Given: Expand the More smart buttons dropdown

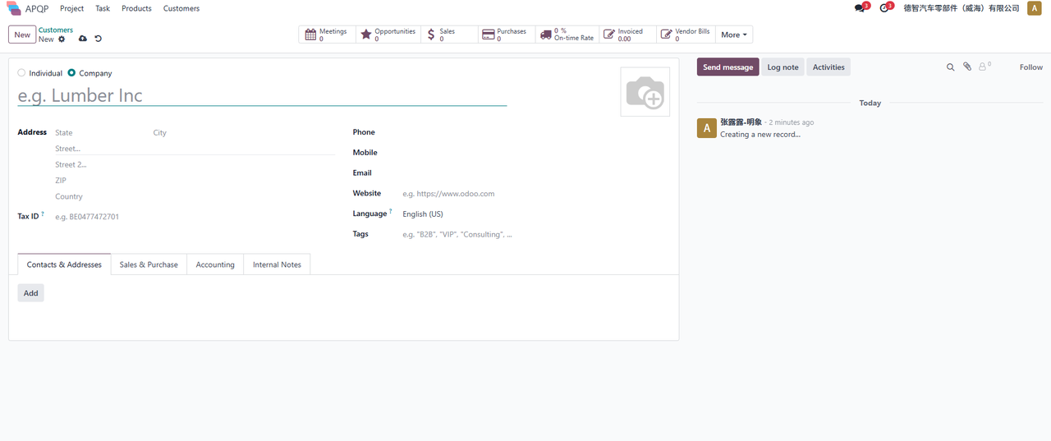Looking at the screenshot, I should pos(733,34).
